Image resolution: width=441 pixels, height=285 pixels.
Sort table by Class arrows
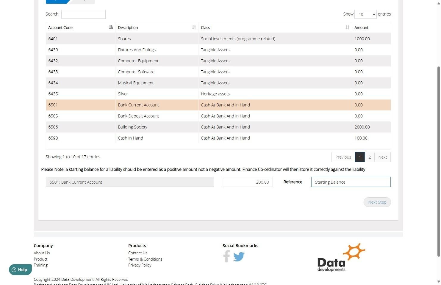347,27
